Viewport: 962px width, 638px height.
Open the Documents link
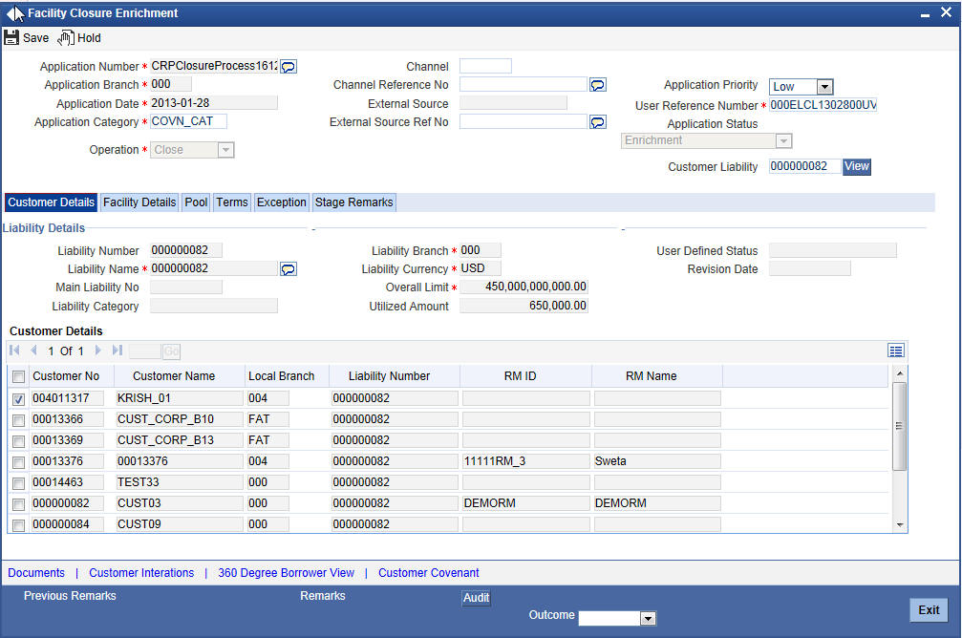click(x=36, y=573)
